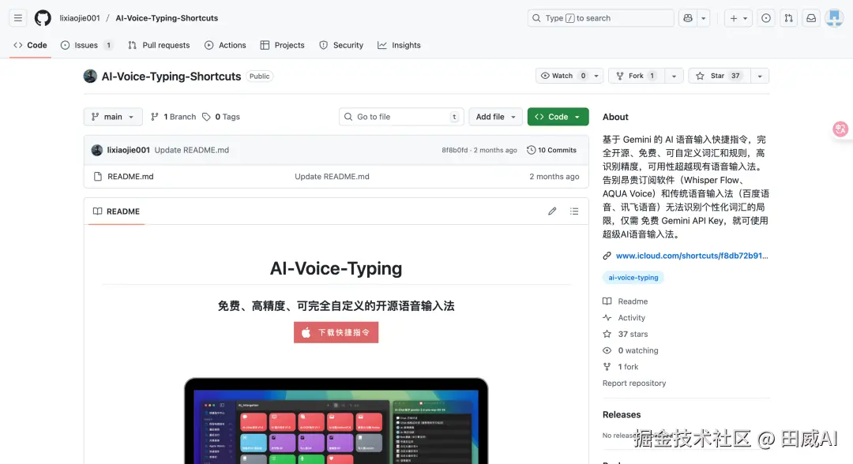This screenshot has width=853, height=464.
Task: Expand the Copilot dropdown arrow
Action: pyautogui.click(x=704, y=18)
